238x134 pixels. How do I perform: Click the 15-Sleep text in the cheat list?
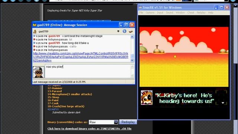pos(53,97)
